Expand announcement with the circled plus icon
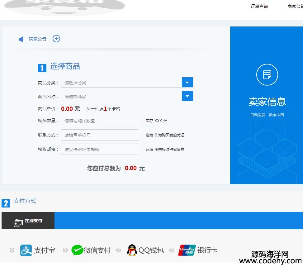The height and width of the screenshot is (267, 303). click(x=56, y=39)
